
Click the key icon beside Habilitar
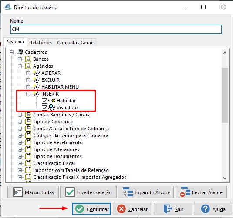pos(52,101)
